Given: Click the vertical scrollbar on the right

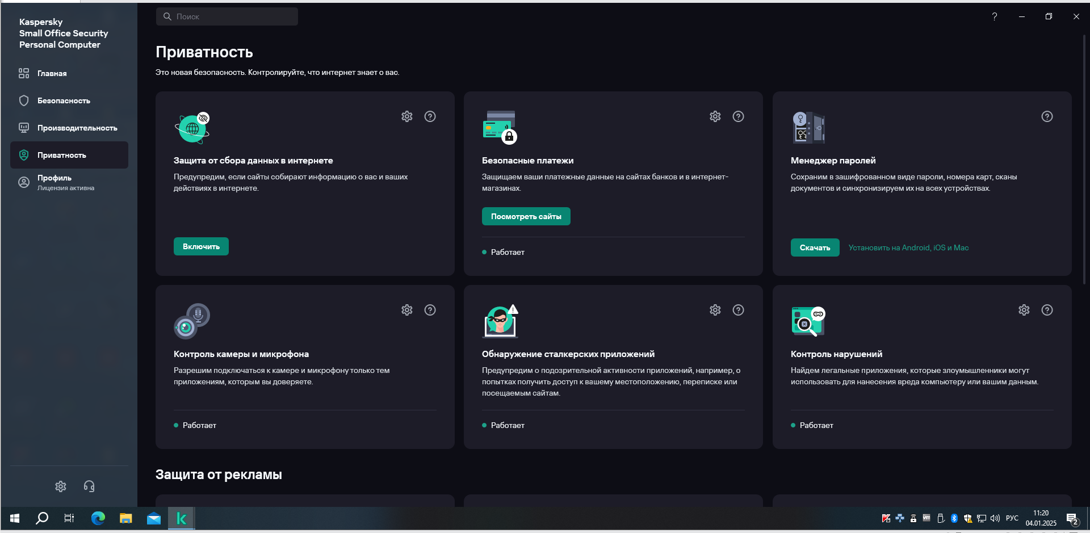Looking at the screenshot, I should point(1084,159).
